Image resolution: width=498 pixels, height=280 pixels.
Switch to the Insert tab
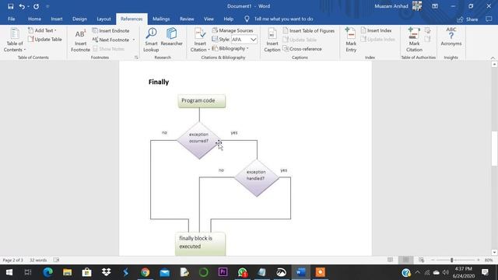pyautogui.click(x=57, y=19)
